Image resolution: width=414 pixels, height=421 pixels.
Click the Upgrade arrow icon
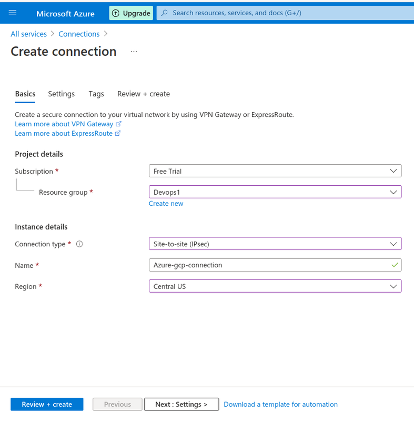click(x=116, y=13)
